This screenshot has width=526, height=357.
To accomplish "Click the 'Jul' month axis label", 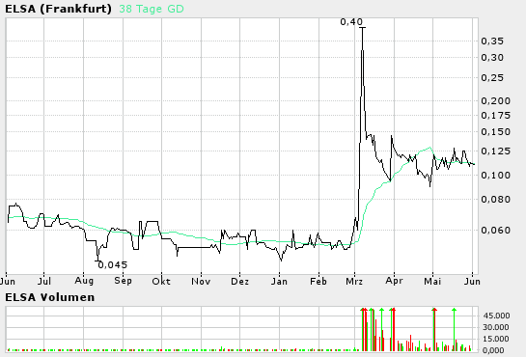I will [44, 281].
